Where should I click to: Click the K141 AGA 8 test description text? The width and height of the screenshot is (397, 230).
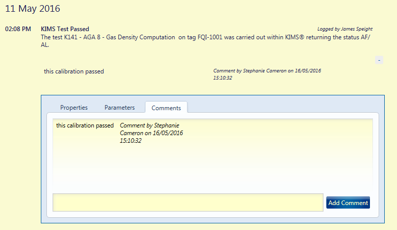119,37
